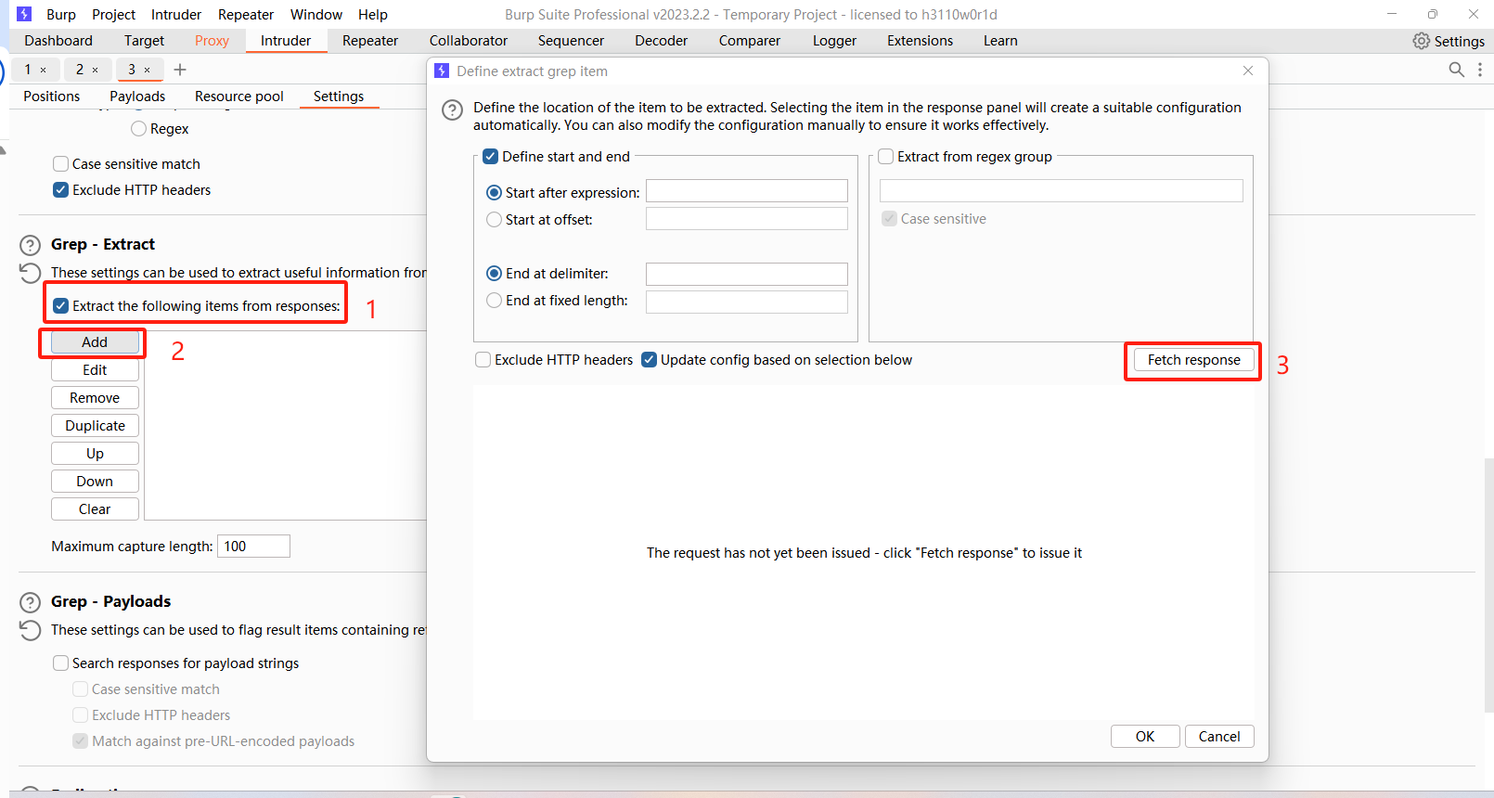
Task: Check Exclude HTTP headers in the dialog
Action: coord(483,360)
